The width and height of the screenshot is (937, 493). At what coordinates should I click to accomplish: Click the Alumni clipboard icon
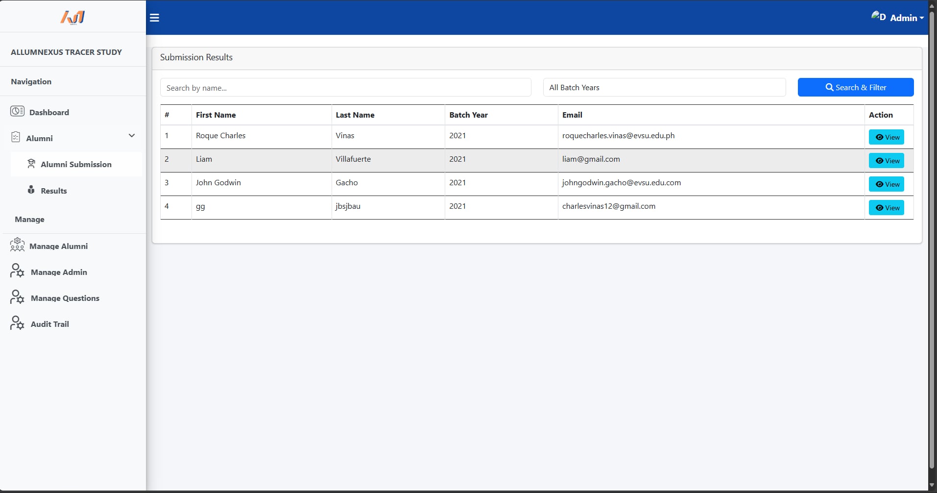pos(16,137)
